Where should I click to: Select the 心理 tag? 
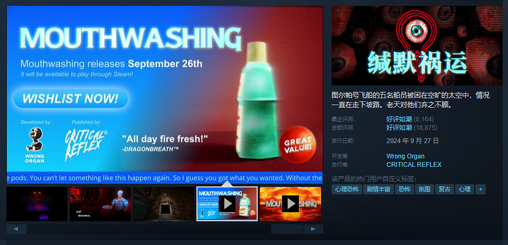tap(465, 189)
